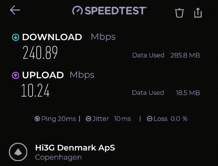The height and width of the screenshot is (166, 218).
Task: Tap the Ping icon
Action: pyautogui.click(x=37, y=119)
